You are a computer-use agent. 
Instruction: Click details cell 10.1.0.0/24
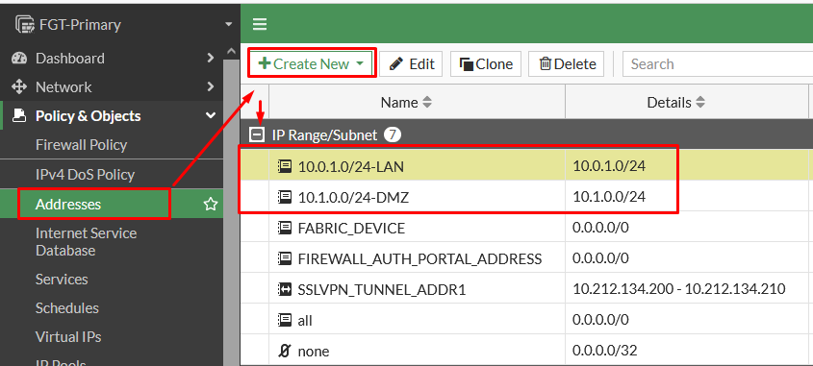[609, 197]
